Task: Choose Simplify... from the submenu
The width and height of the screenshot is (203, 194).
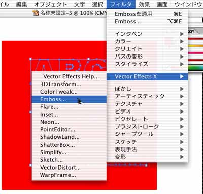Action: (69, 152)
